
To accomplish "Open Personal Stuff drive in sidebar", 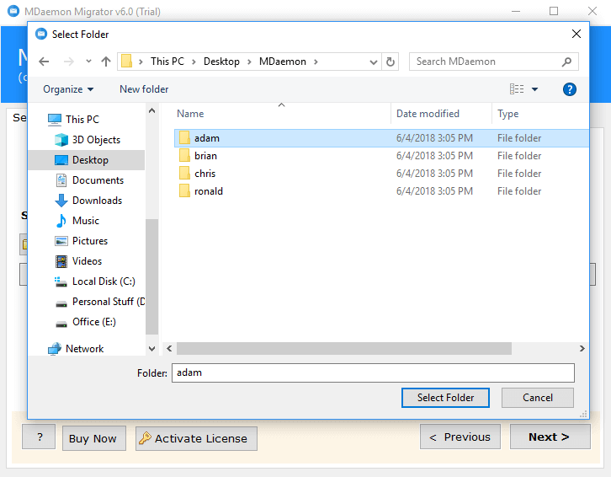I will 109,302.
